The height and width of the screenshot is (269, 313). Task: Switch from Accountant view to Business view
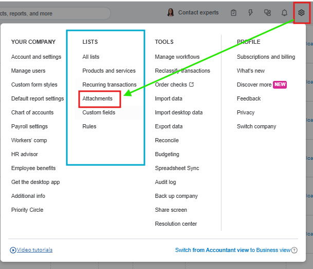coord(233,250)
